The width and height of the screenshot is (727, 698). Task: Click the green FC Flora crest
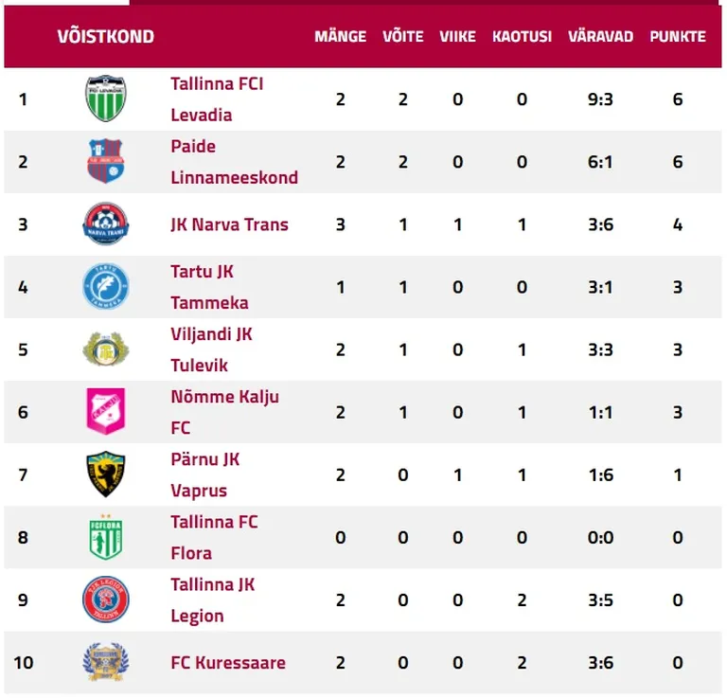click(106, 537)
